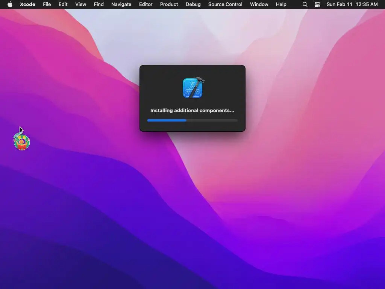Open the Xcode application menu
Image resolution: width=385 pixels, height=289 pixels.
click(x=27, y=5)
